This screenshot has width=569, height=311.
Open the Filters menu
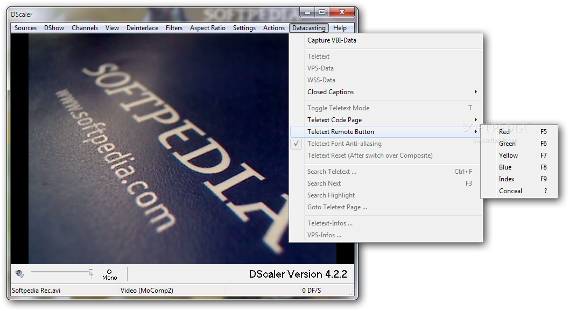click(x=174, y=28)
